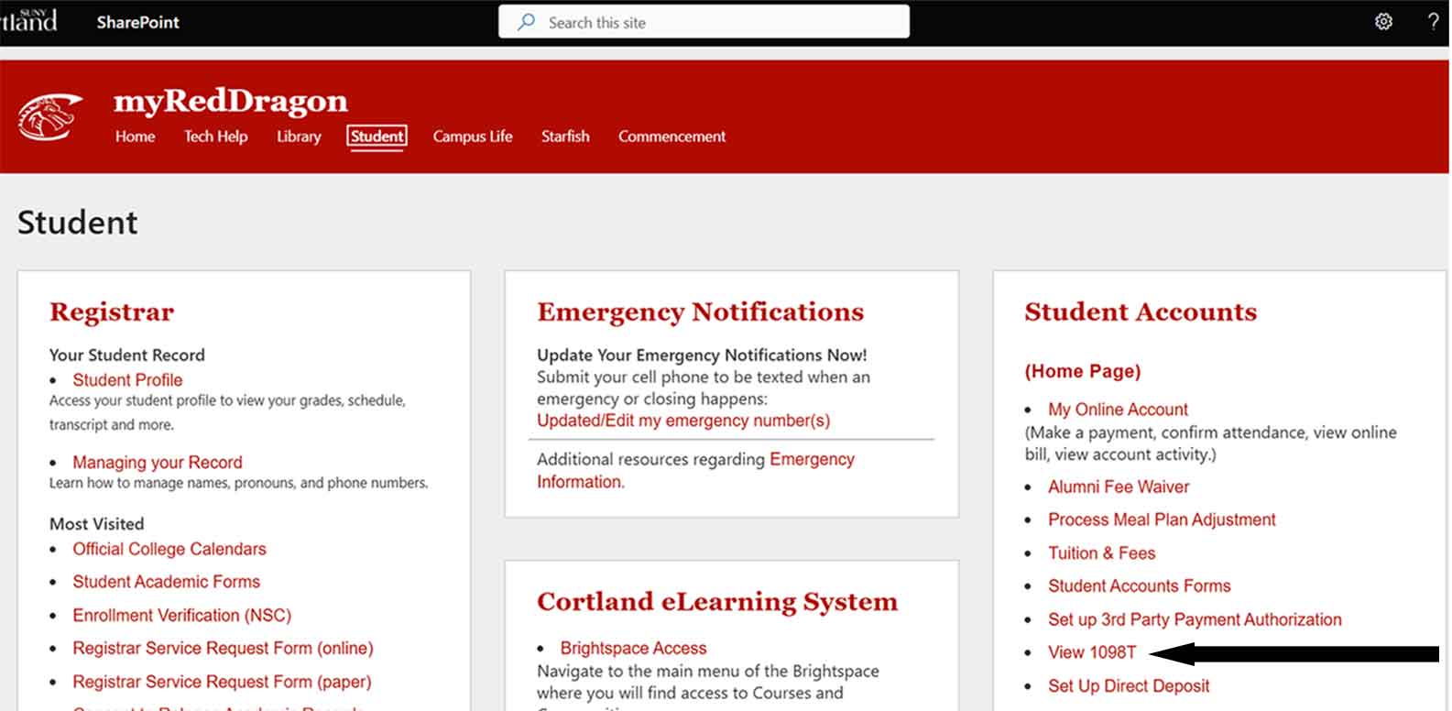Click the Cortland eLearning System heading
This screenshot has width=1452, height=711.
[x=717, y=601]
